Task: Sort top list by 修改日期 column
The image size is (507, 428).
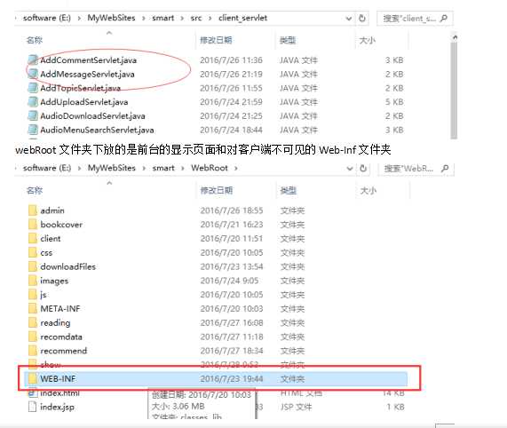Action: point(216,40)
